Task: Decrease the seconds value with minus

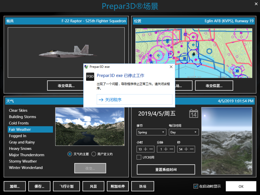Action: pos(192,149)
